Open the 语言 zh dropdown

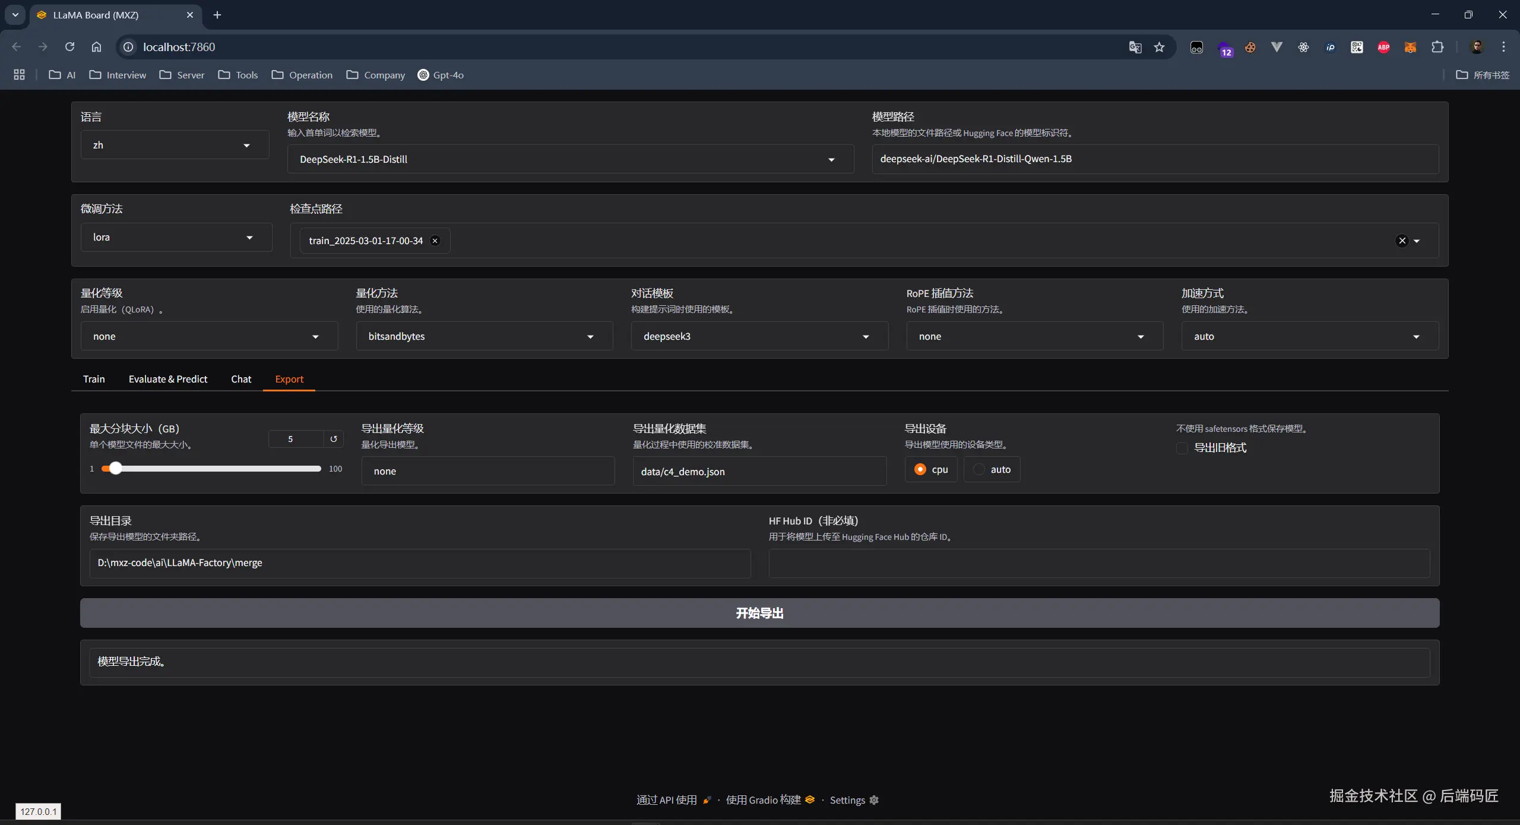click(x=174, y=145)
